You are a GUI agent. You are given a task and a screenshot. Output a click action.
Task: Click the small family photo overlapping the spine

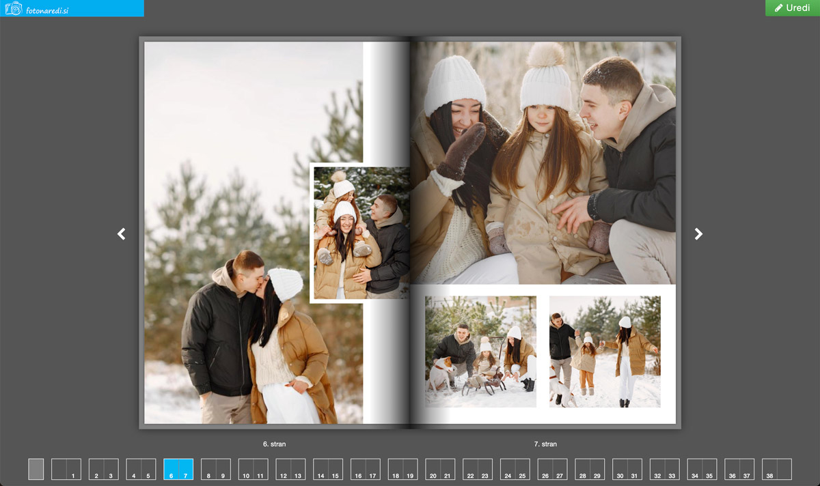361,233
